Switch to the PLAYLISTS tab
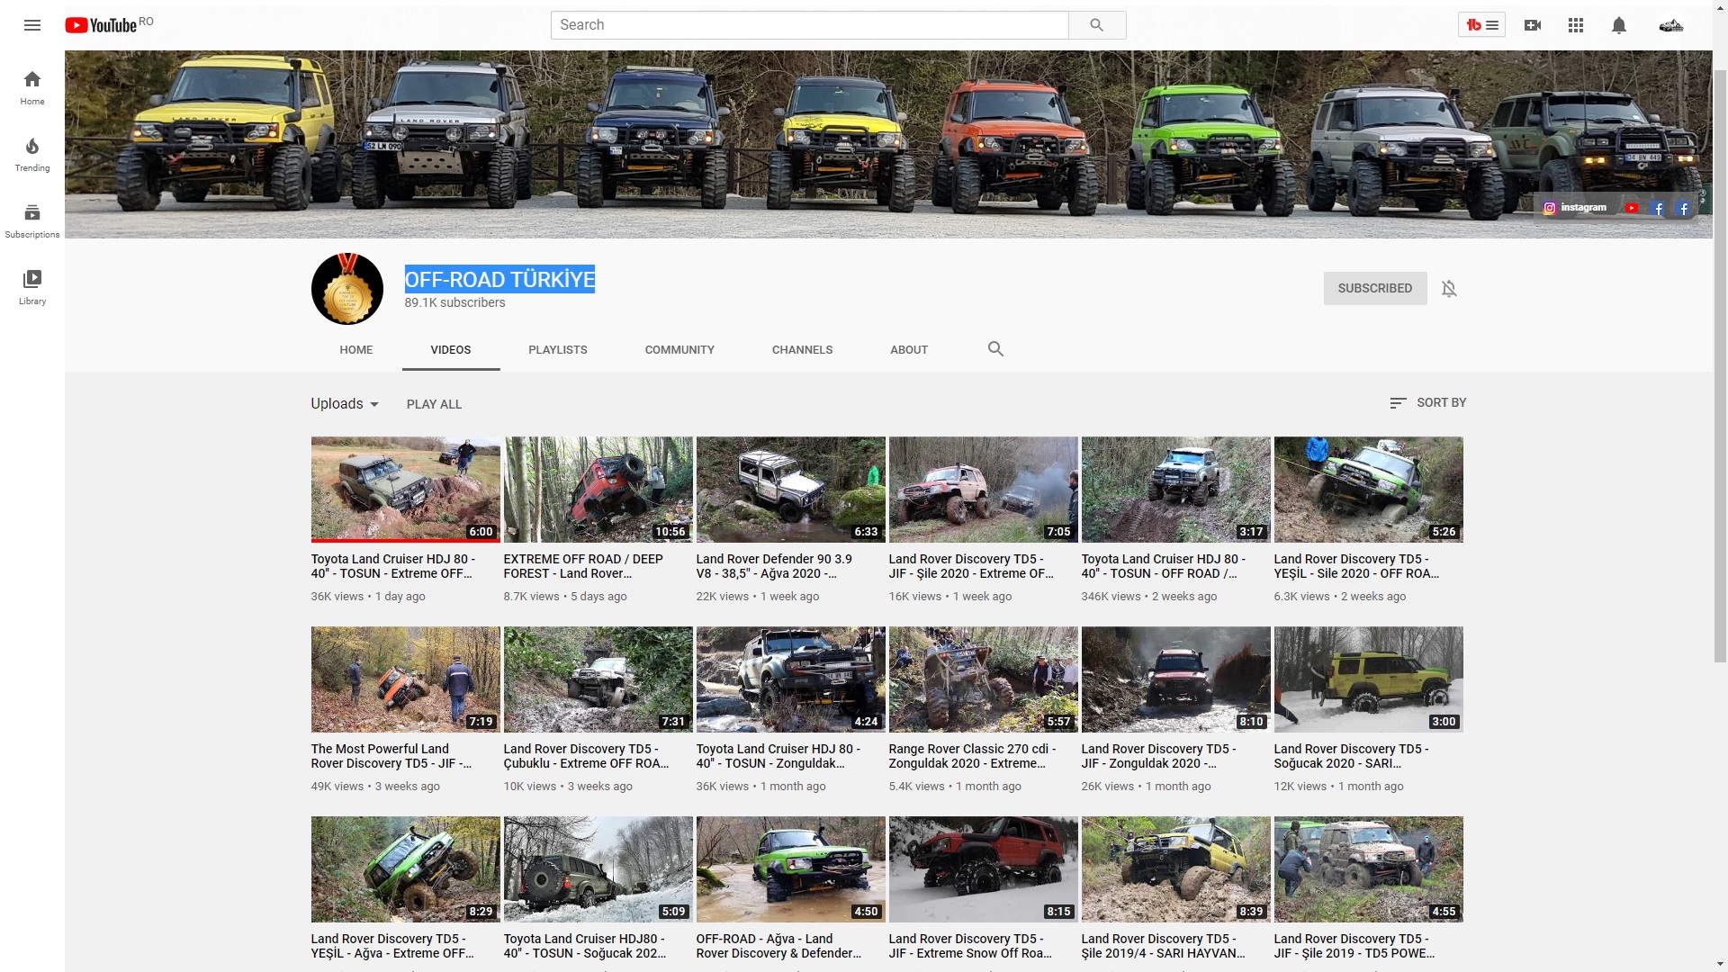The height and width of the screenshot is (972, 1728). click(x=558, y=350)
